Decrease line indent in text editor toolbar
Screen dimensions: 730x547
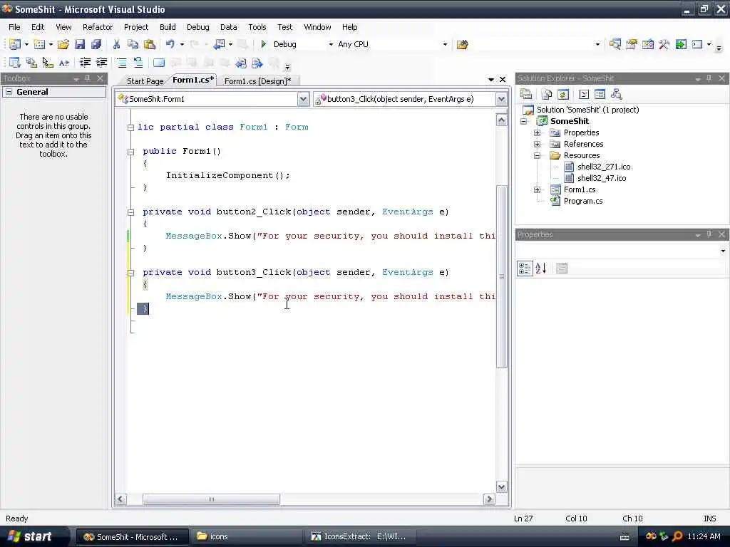(85, 63)
